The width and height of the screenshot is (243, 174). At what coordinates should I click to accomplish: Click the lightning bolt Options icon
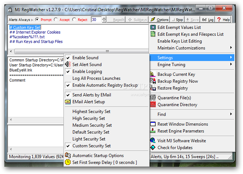pos(153,19)
